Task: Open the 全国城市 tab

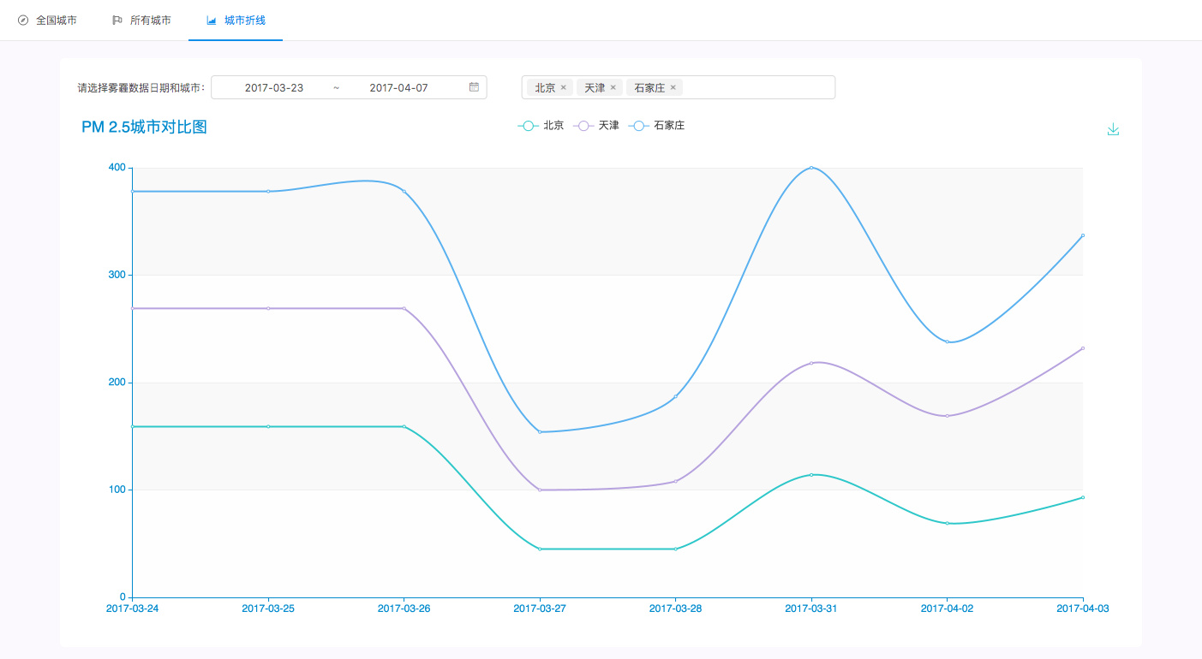Action: (x=47, y=20)
